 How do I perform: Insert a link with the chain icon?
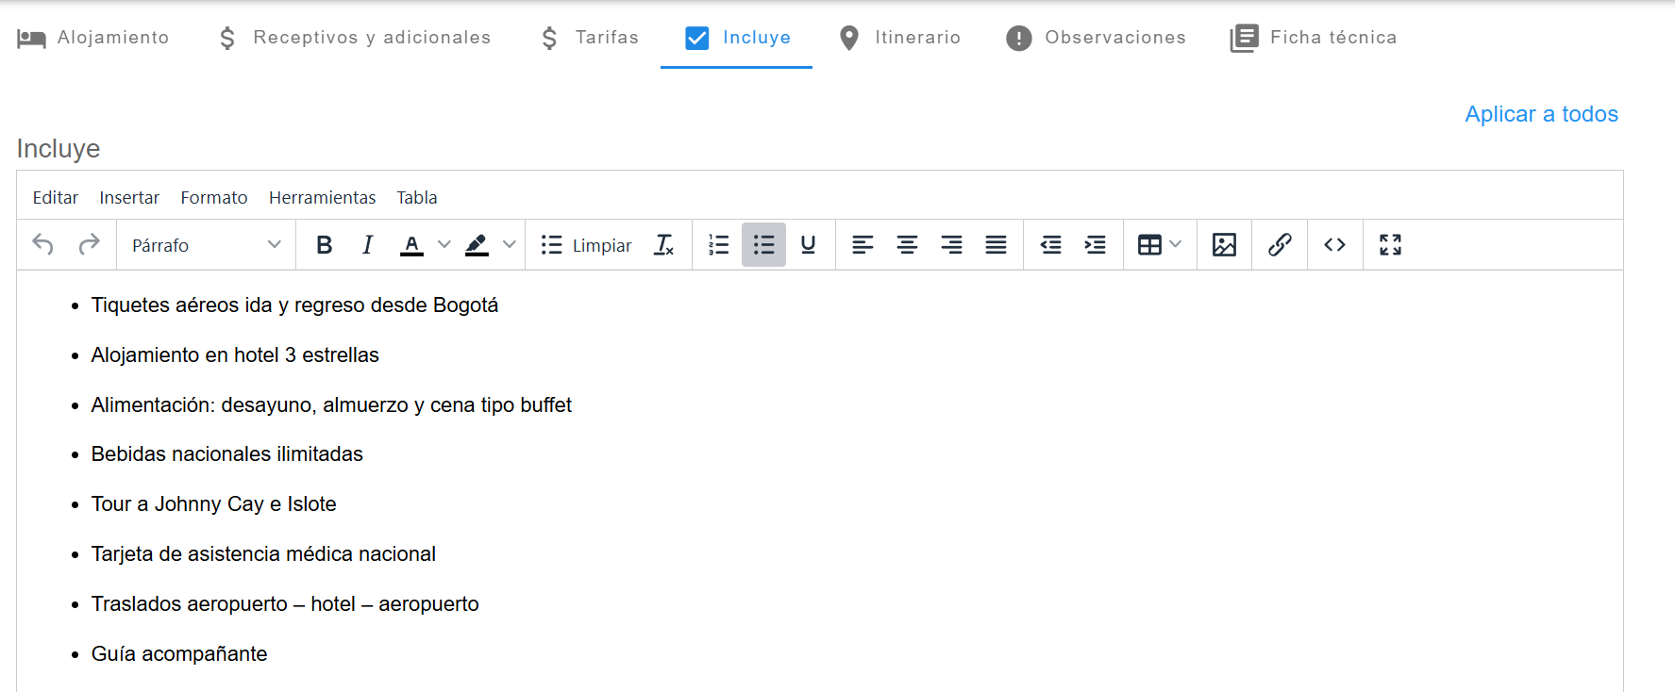pyautogui.click(x=1280, y=245)
